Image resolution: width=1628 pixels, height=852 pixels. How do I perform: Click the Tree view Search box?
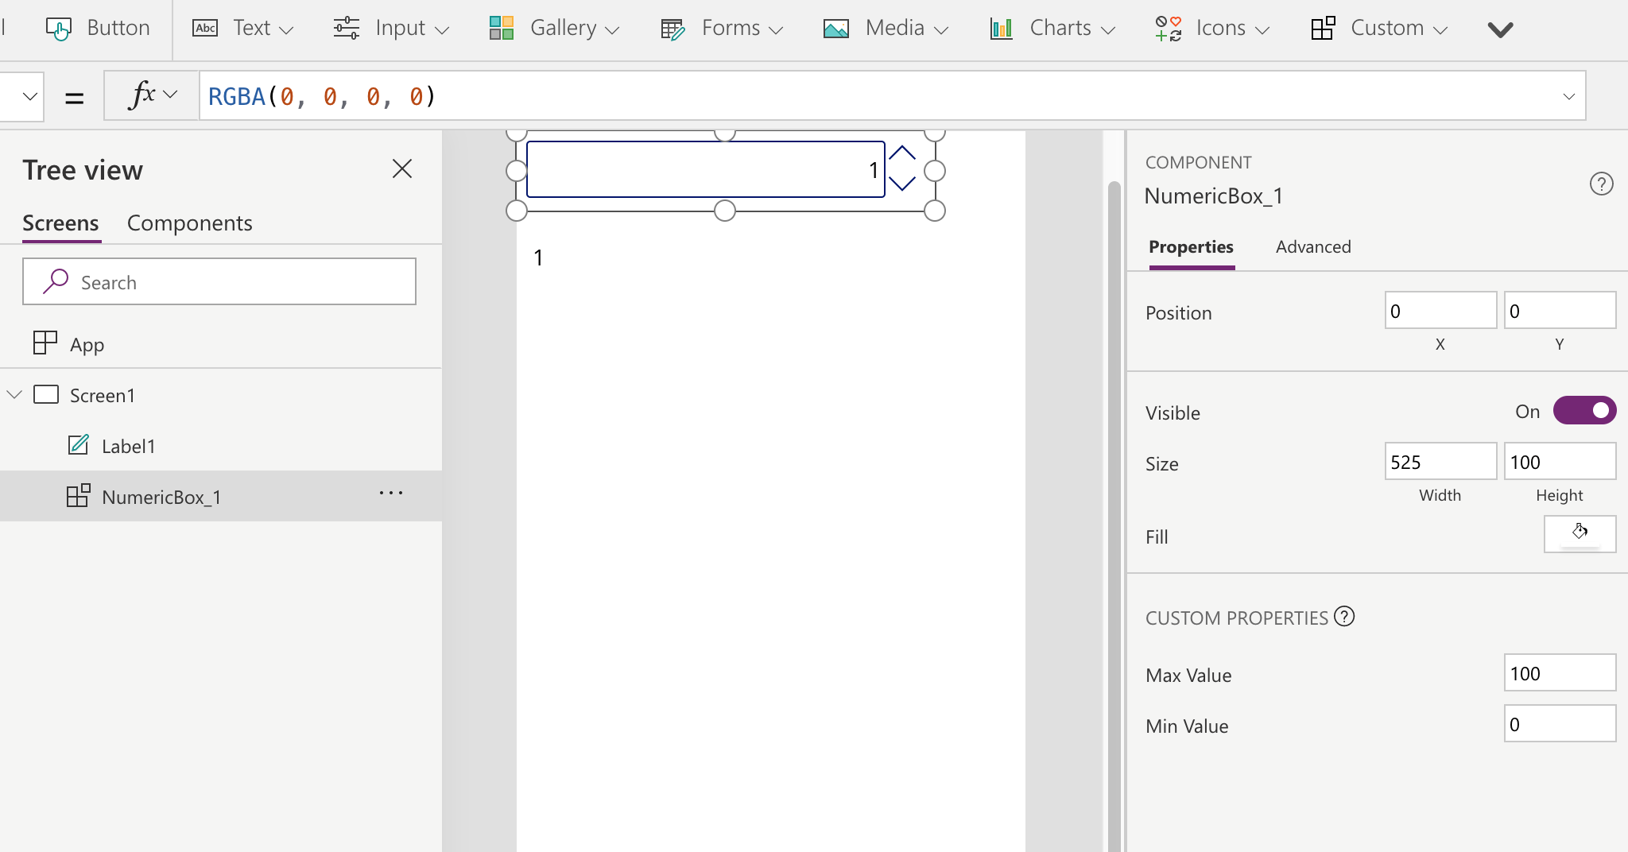219,281
